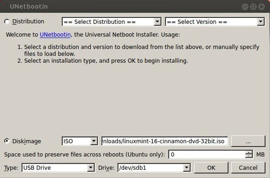
Task: Open the ISO disk image type dropdown
Action: click(x=80, y=141)
